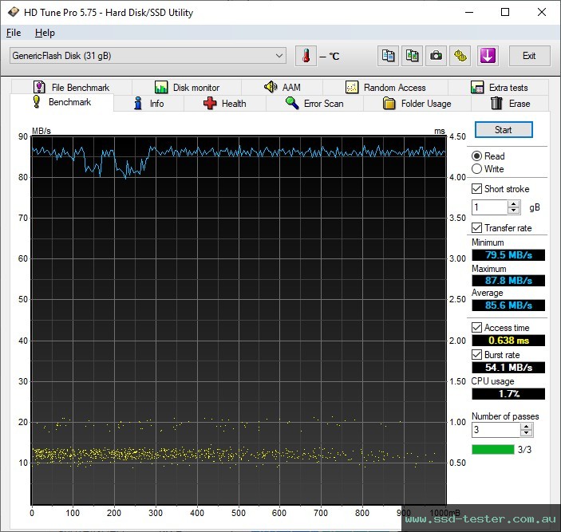Viewport: 561px width, 532px height.
Task: Uncheck the Burst rate checkbox
Action: click(x=477, y=355)
